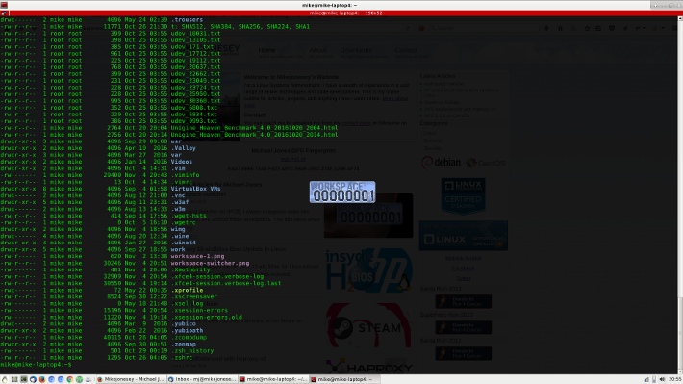Click the '.wine64' directory name
Image resolution: width=683 pixels, height=384 pixels.
184,243
